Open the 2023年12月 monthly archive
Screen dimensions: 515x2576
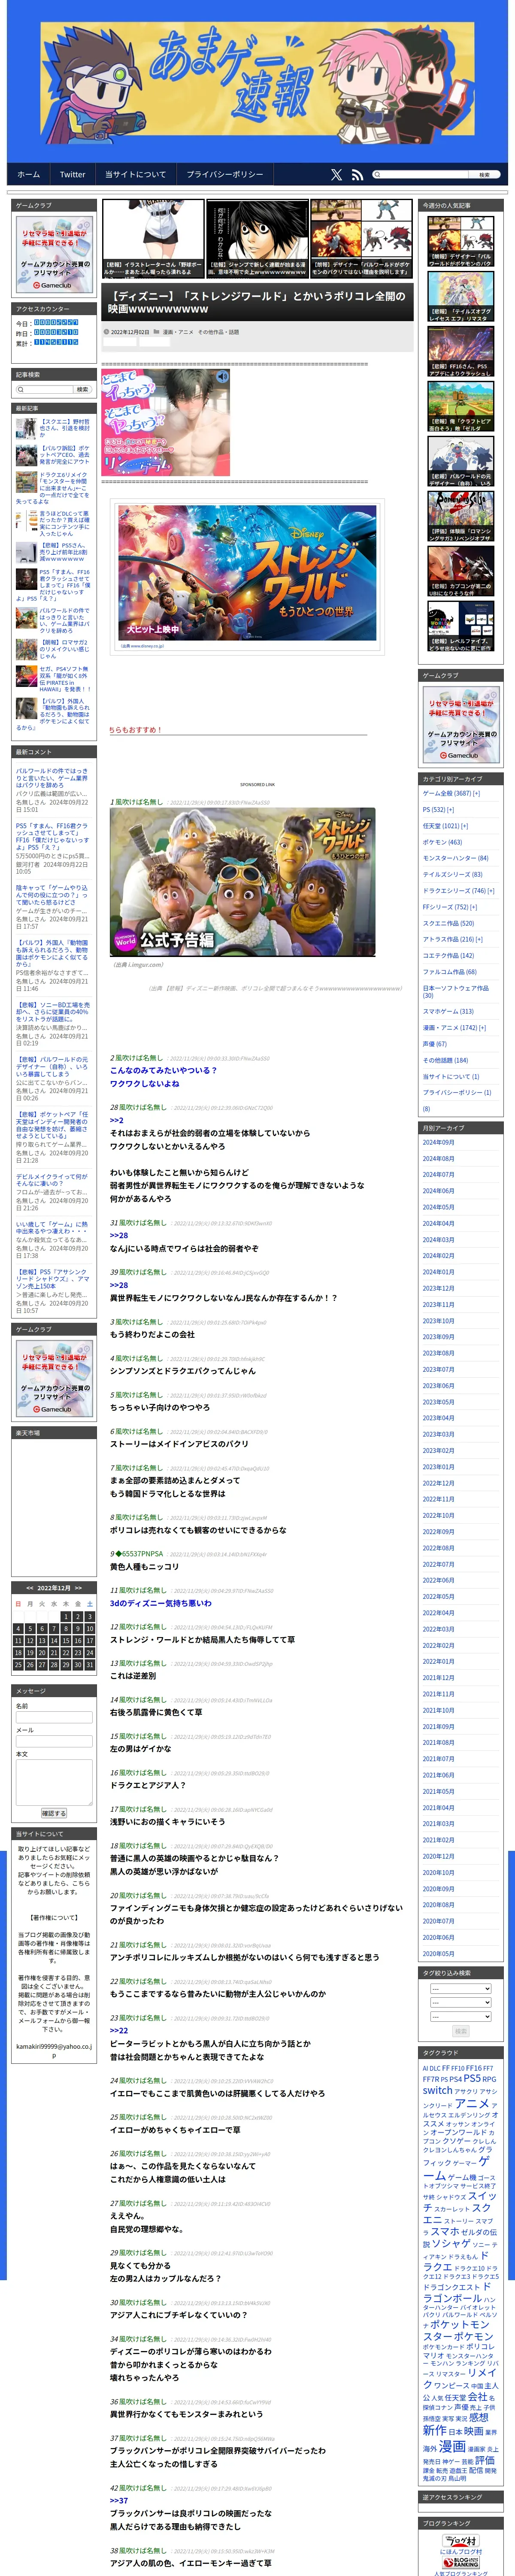[438, 1288]
